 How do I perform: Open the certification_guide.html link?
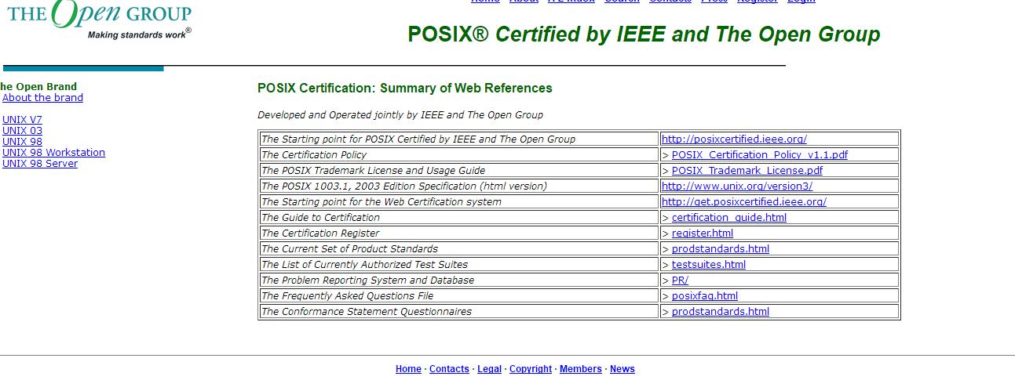click(x=728, y=218)
